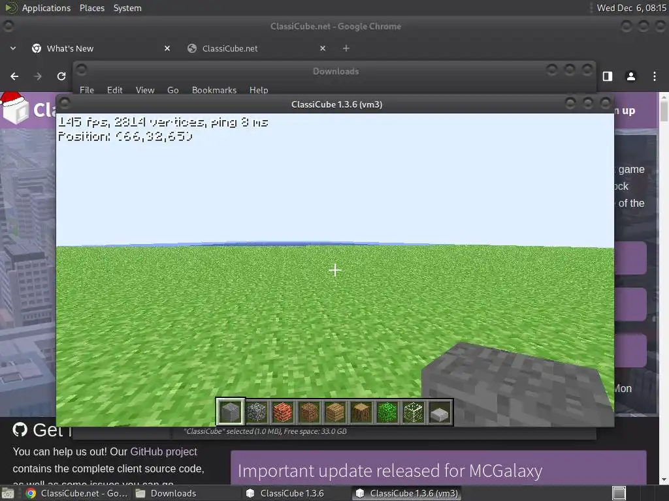This screenshot has width=669, height=501.
Task: Click Chrome back arrow button
Action: tap(14, 76)
